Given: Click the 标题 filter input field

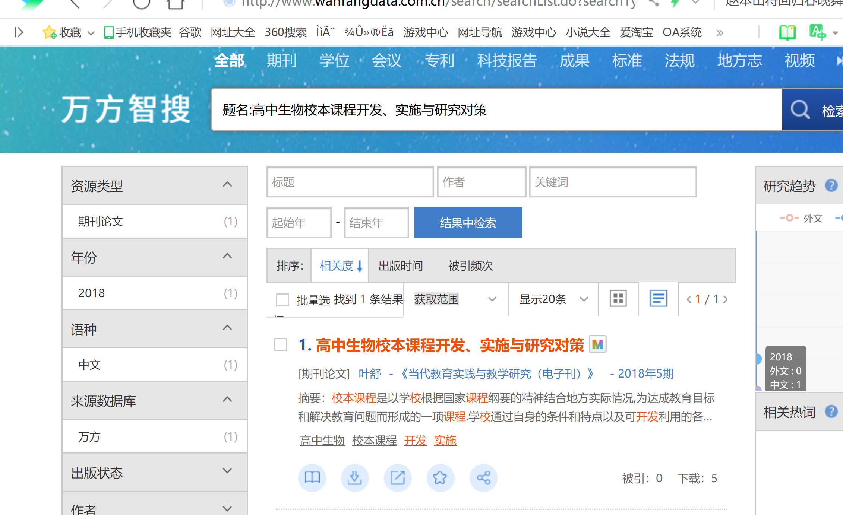Looking at the screenshot, I should 350,182.
